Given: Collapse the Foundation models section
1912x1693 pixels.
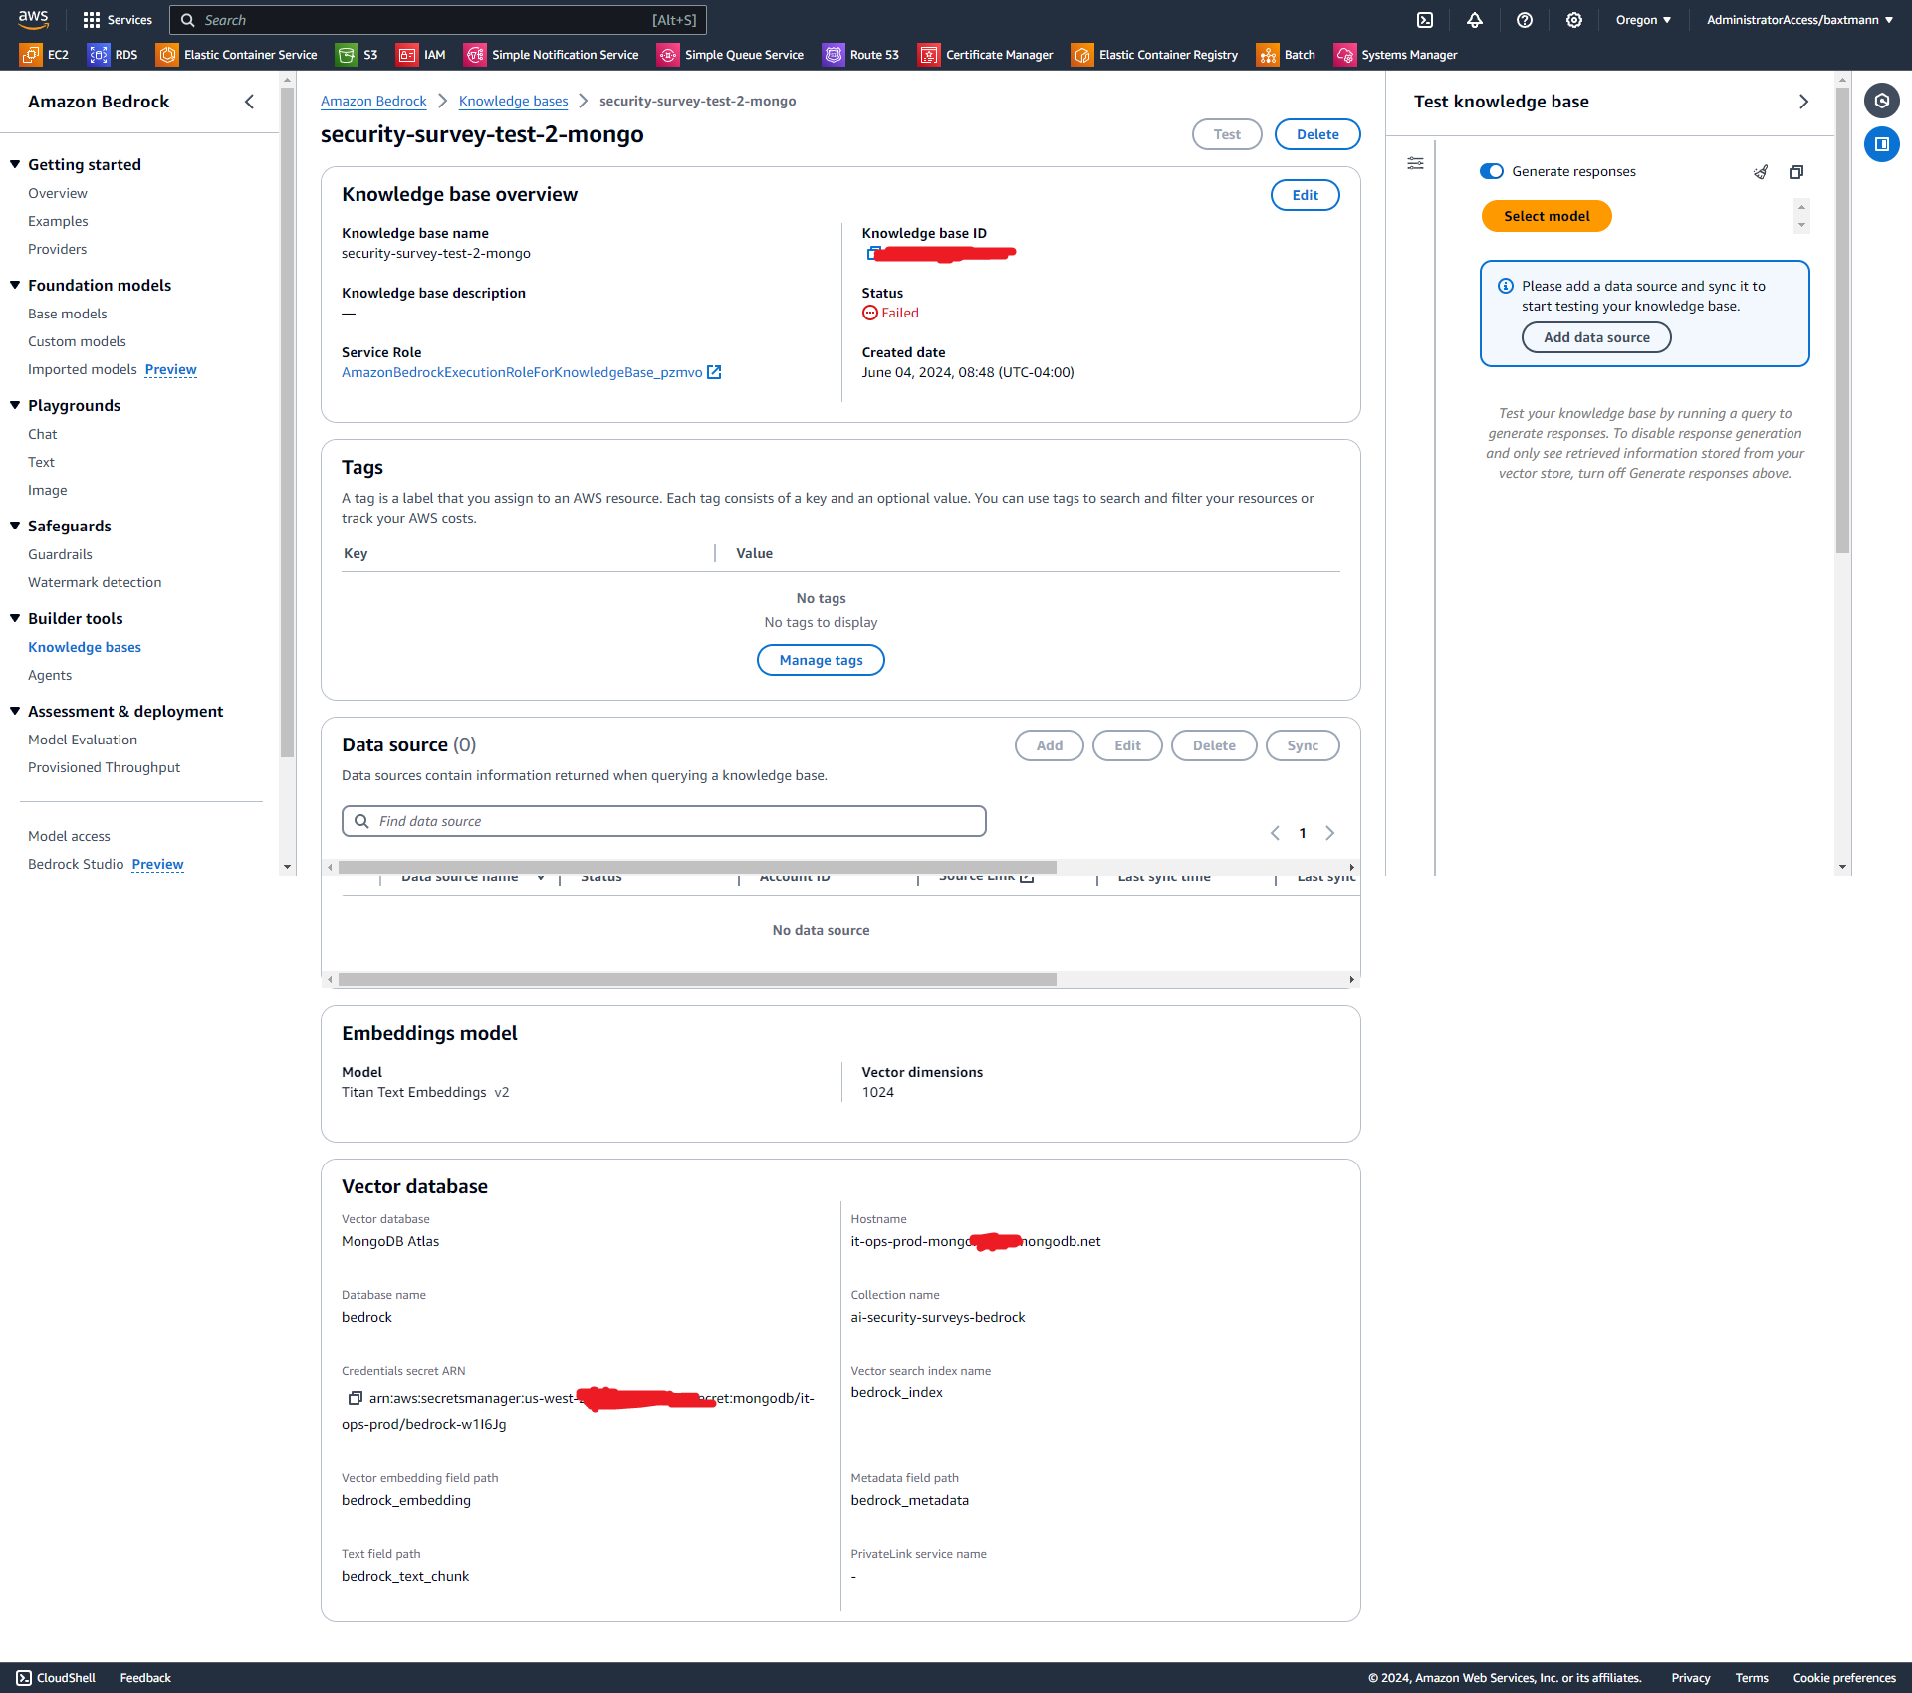Looking at the screenshot, I should tap(15, 285).
